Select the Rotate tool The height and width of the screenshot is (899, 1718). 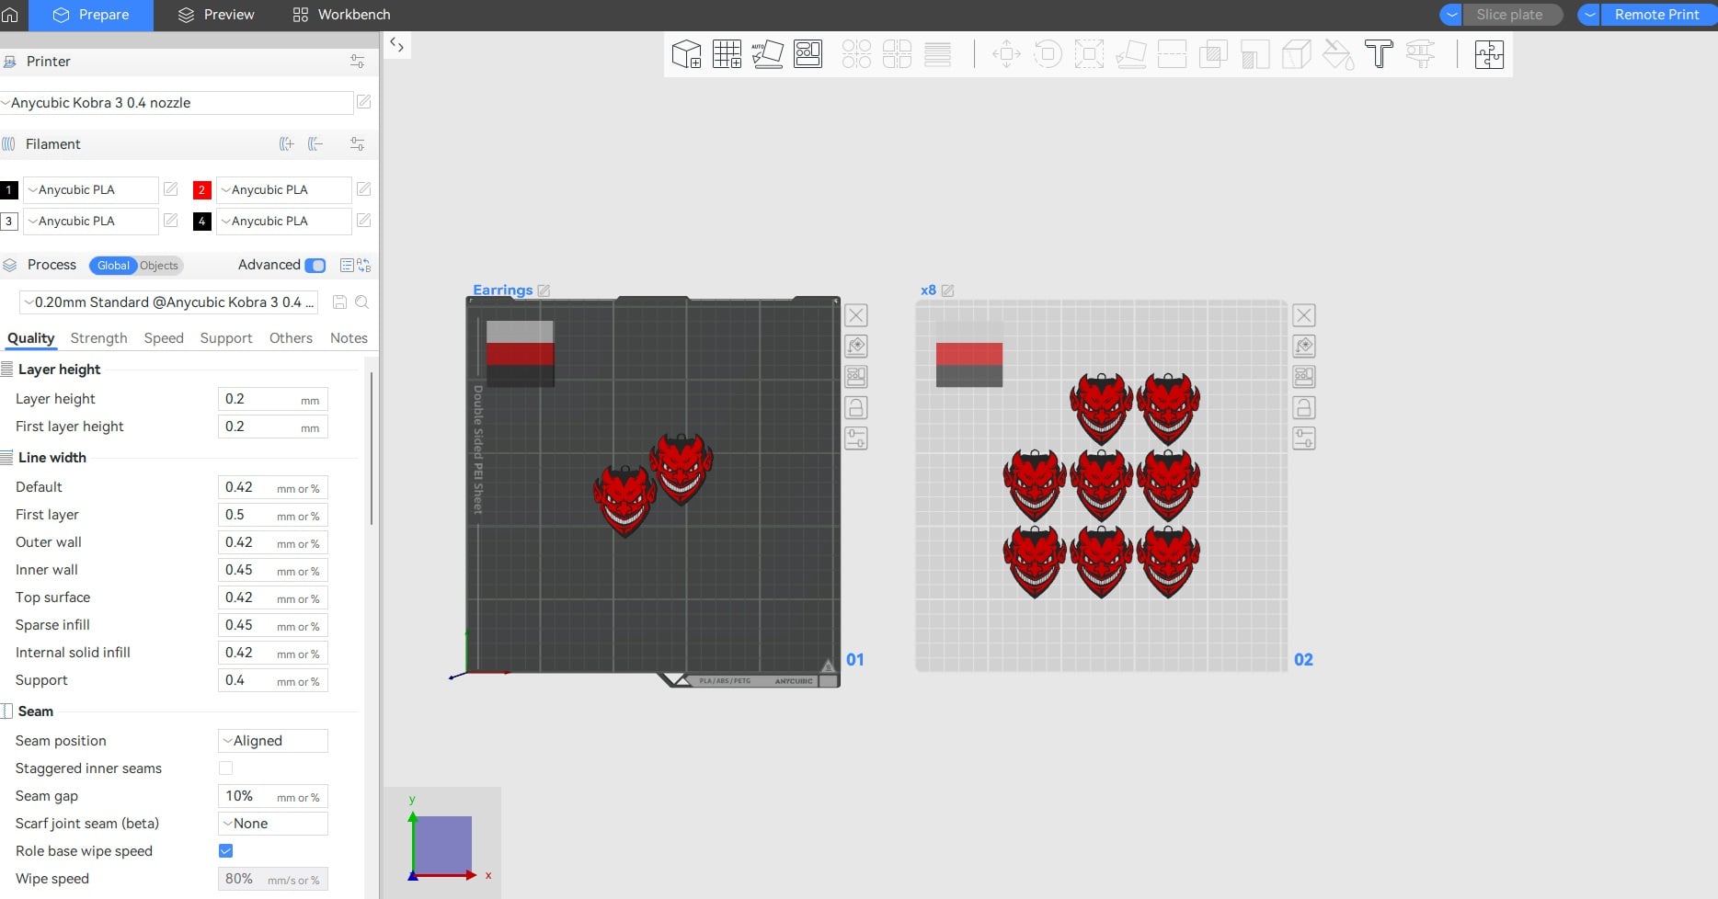coord(1048,54)
